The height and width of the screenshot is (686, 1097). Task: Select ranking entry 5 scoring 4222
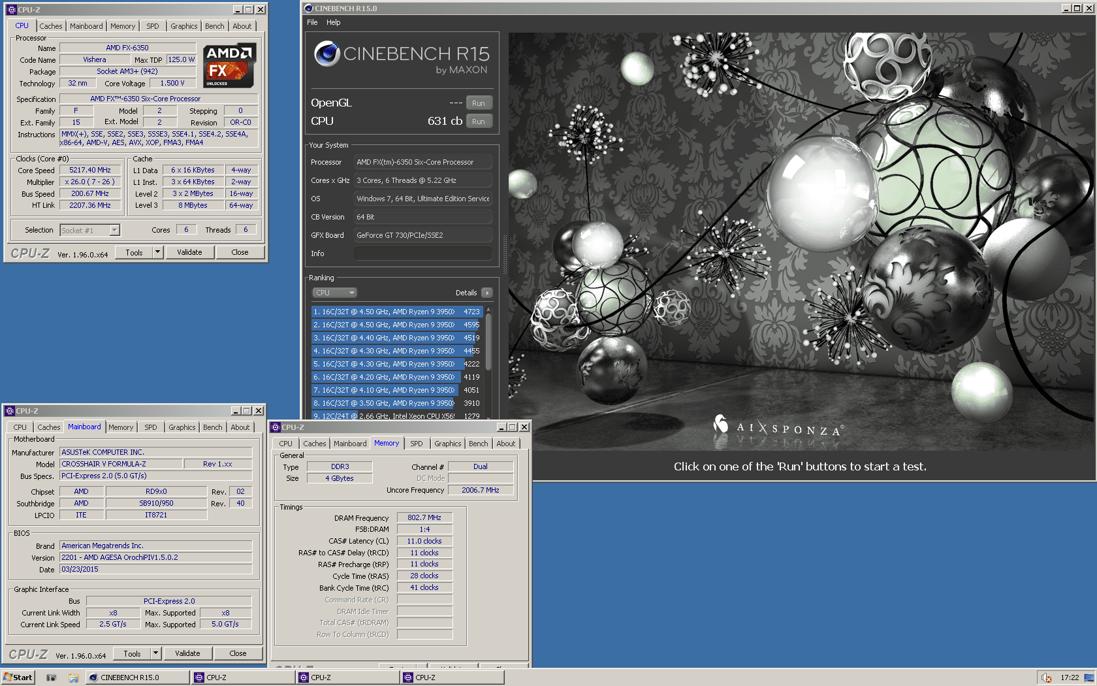[x=396, y=364]
